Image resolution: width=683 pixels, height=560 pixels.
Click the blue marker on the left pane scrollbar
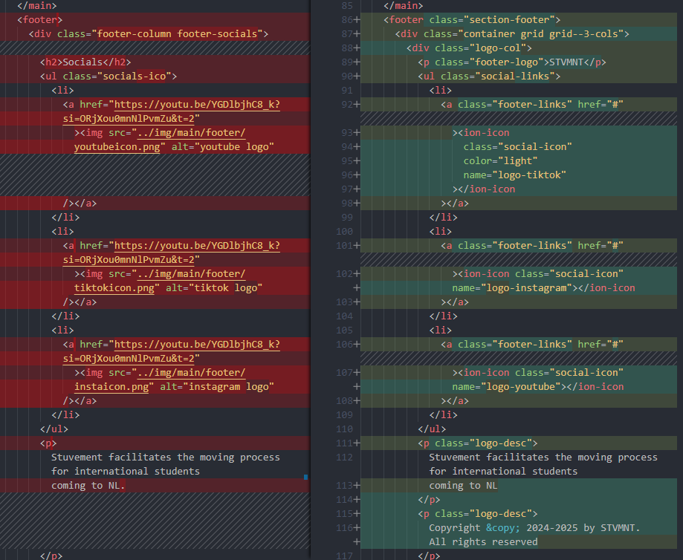pyautogui.click(x=306, y=476)
